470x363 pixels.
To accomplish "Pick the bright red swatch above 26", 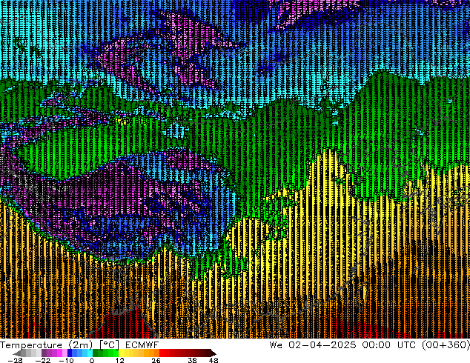I will pyautogui.click(x=162, y=353).
